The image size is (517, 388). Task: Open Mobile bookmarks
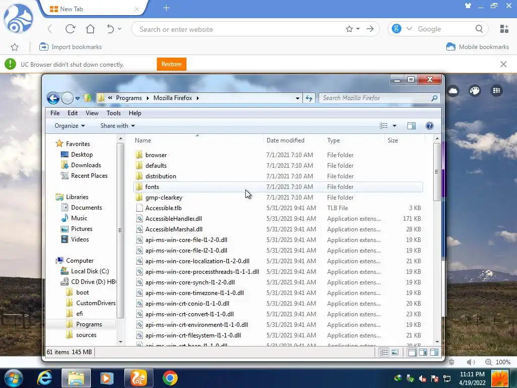tap(478, 47)
